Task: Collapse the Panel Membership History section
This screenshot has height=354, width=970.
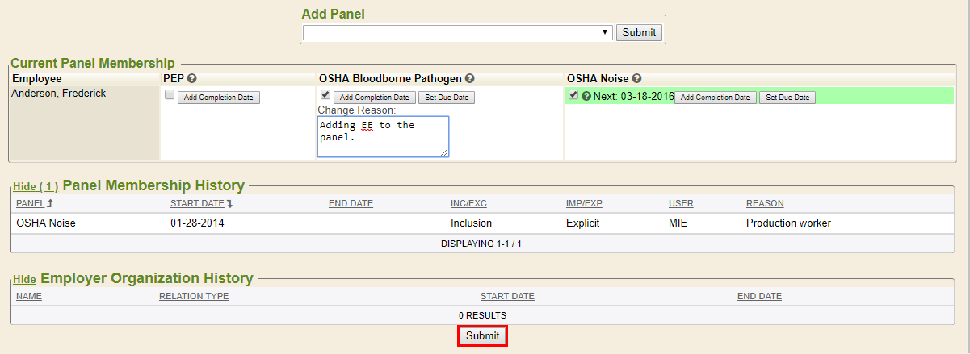Action: click(35, 186)
